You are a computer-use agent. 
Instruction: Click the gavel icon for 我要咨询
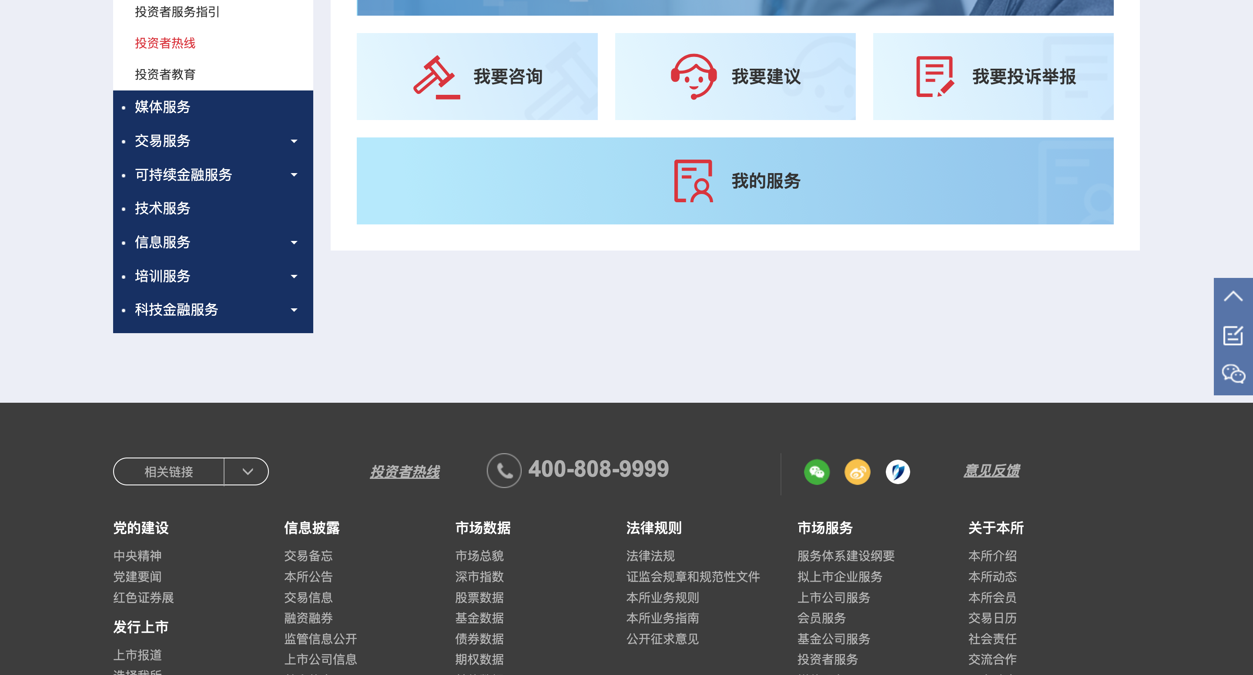(436, 77)
